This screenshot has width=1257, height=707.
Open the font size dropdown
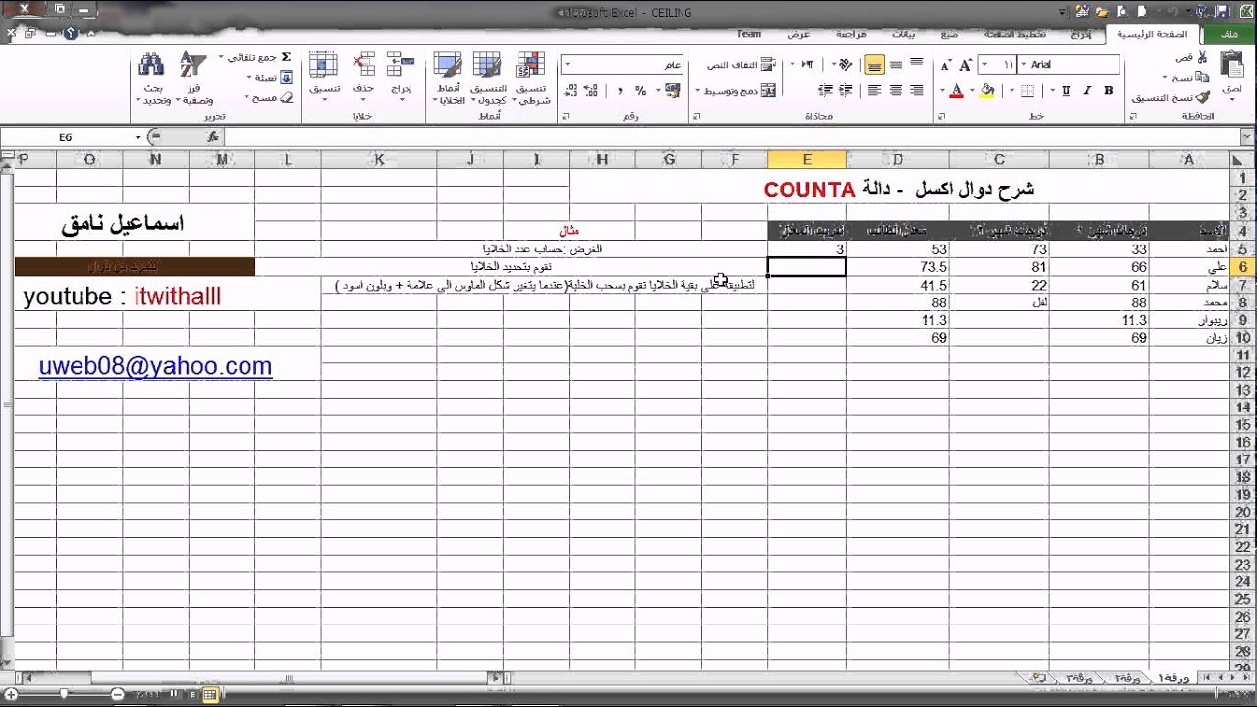coord(985,65)
